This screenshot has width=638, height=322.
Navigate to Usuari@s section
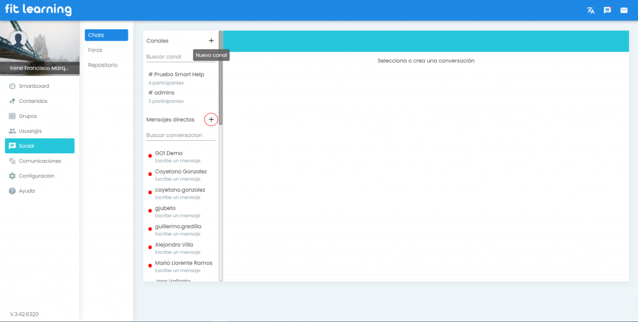coord(30,131)
